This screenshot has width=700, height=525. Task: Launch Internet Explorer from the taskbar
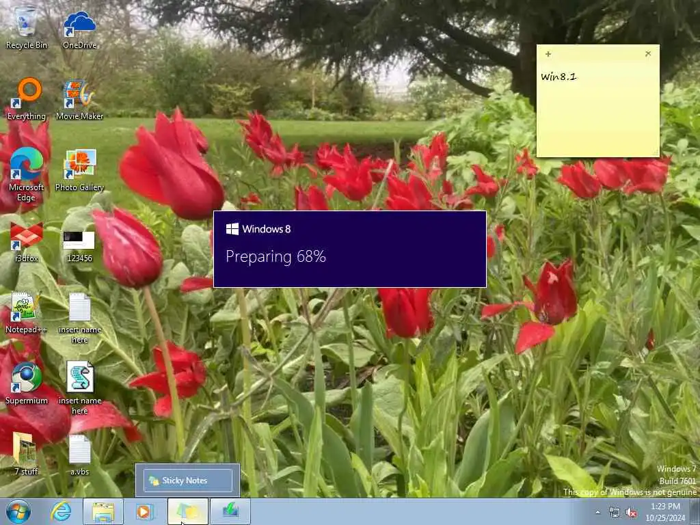pyautogui.click(x=61, y=511)
